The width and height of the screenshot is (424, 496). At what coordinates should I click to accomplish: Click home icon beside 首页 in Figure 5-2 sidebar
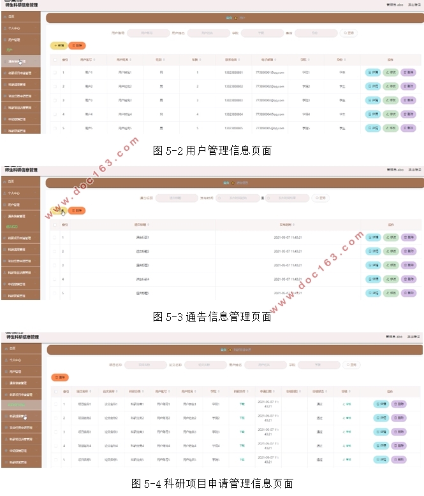[x=5, y=17]
